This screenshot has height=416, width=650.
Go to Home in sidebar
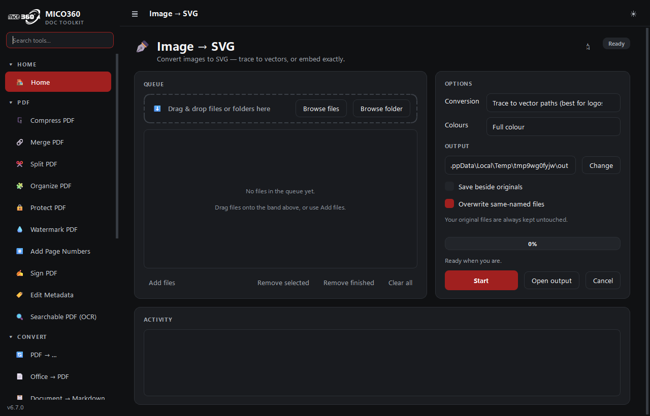[x=58, y=82]
